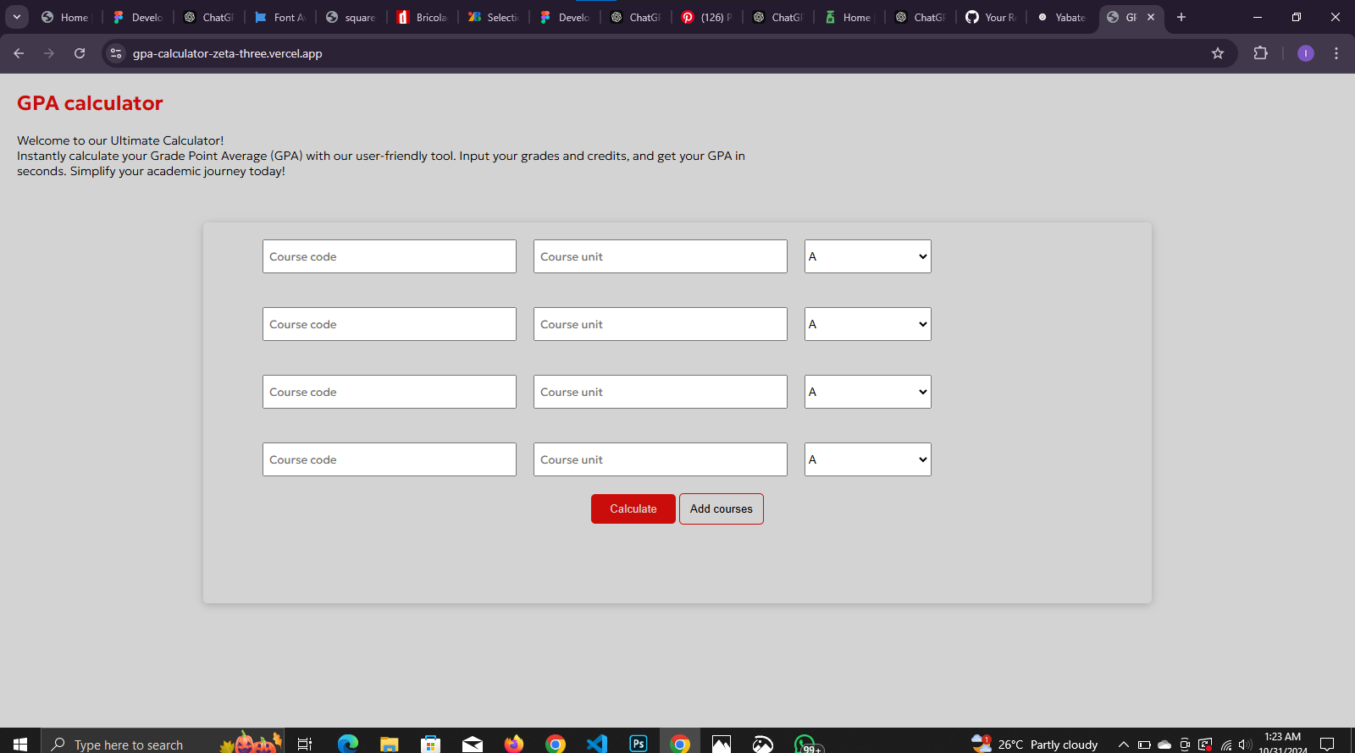Open the browser Extensions puzzle icon
The image size is (1355, 753).
1260,53
